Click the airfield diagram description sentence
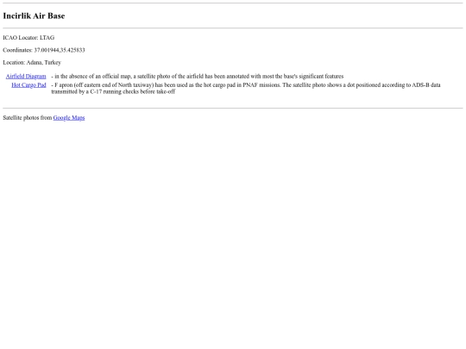The height and width of the screenshot is (349, 466). (198, 77)
